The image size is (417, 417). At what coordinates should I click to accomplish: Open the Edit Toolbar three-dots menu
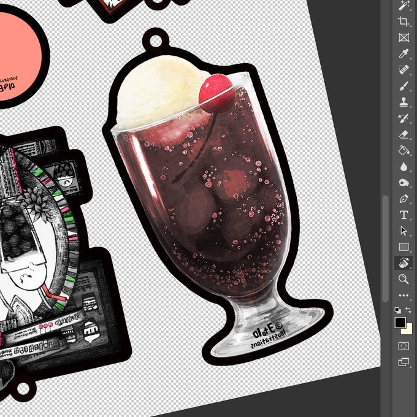[404, 296]
